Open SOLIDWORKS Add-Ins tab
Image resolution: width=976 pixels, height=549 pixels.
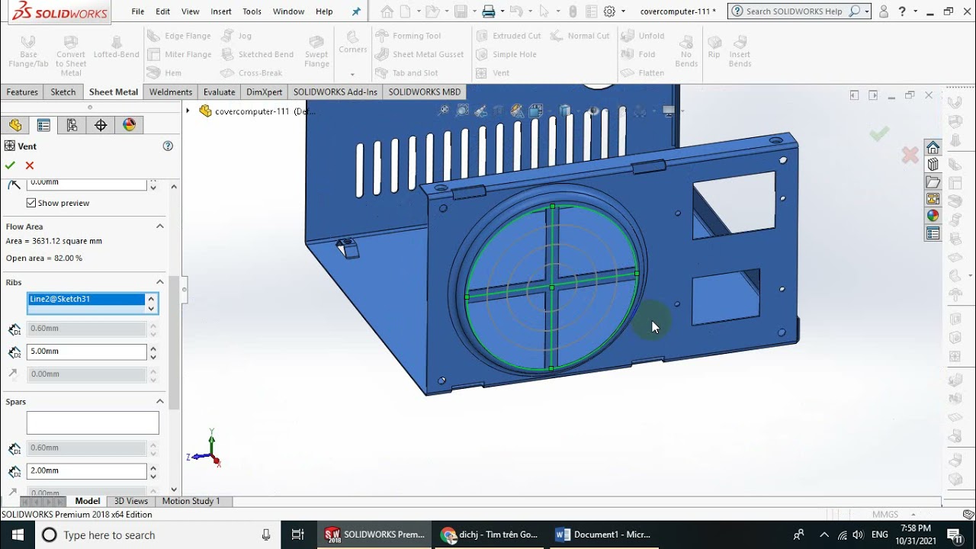335,91
